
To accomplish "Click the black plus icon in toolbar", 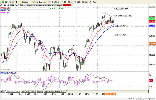I will tap(16, 2).
